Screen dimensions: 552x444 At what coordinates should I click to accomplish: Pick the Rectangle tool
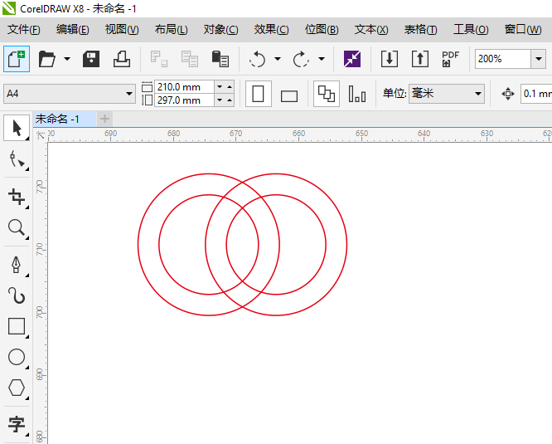coord(16,326)
